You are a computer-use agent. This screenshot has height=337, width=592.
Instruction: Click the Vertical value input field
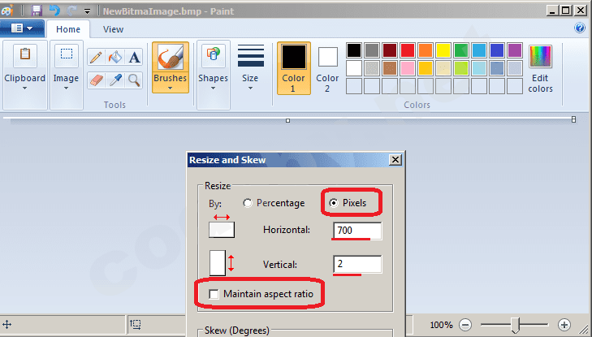coord(357,264)
